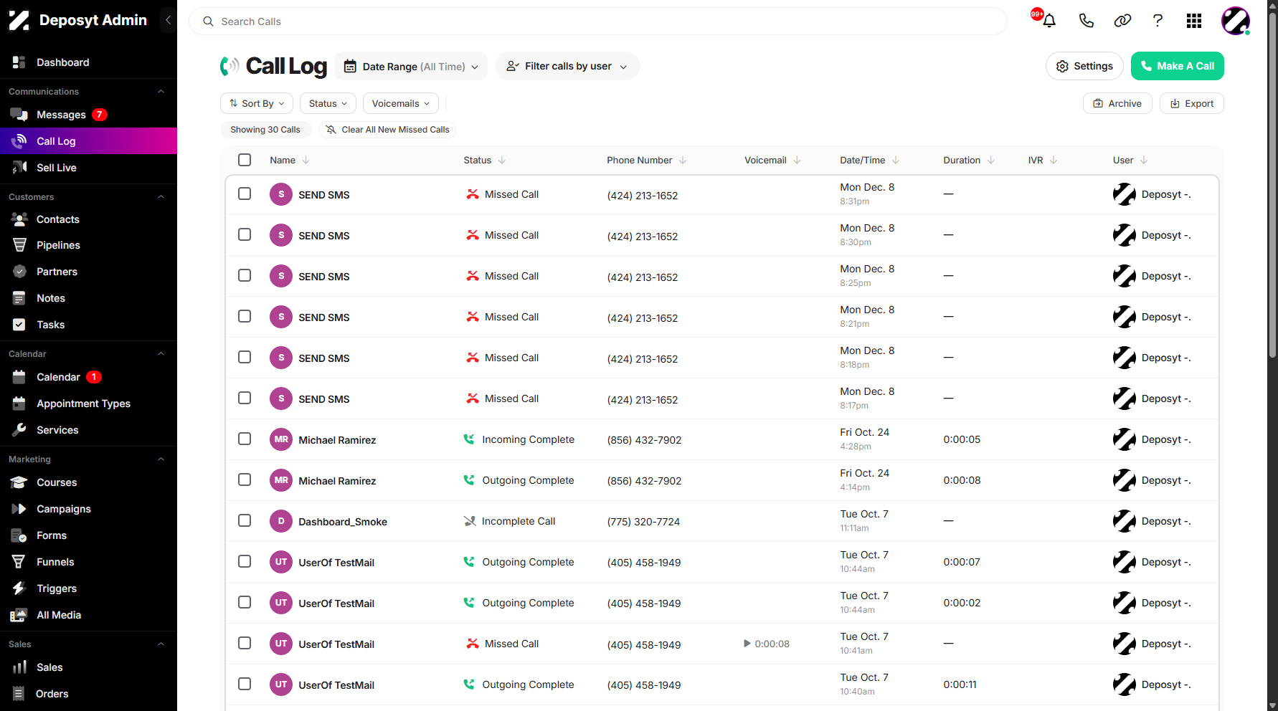The height and width of the screenshot is (711, 1278).
Task: Open Filter calls by user dropdown
Action: click(567, 66)
